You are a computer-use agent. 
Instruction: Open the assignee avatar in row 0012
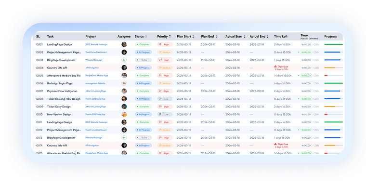coord(124,130)
